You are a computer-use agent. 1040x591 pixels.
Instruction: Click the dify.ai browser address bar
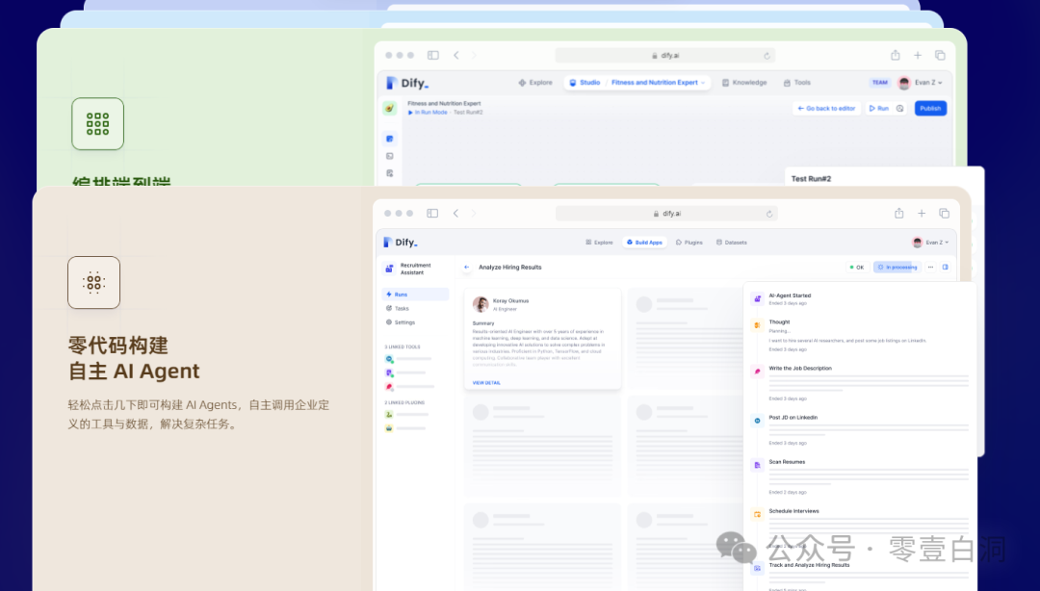pos(667,214)
